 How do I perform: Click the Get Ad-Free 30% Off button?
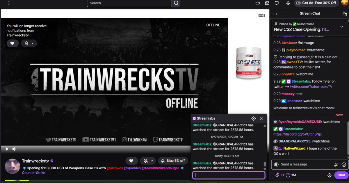click(316, 3)
